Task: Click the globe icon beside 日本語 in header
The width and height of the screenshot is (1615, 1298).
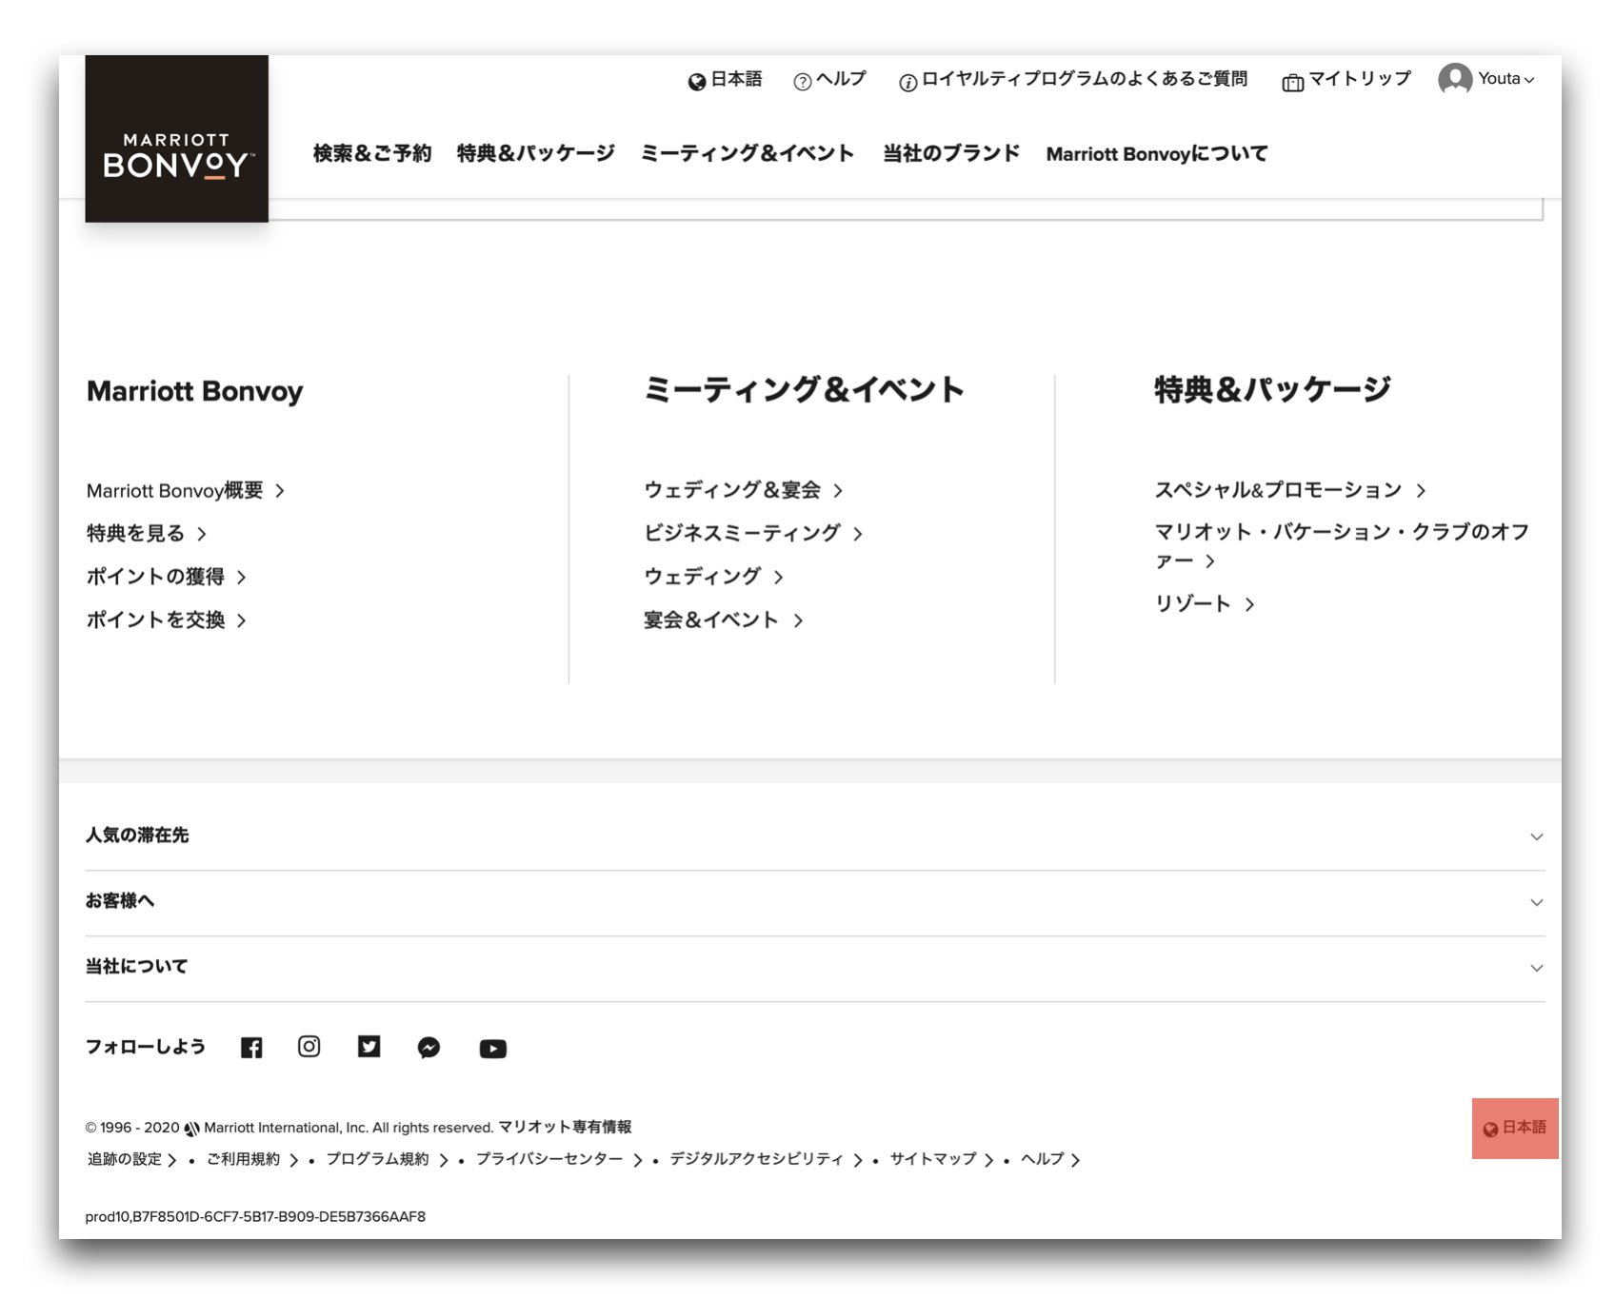Action: tap(697, 82)
